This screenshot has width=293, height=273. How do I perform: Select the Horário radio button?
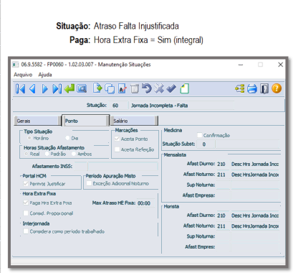[x=29, y=138]
